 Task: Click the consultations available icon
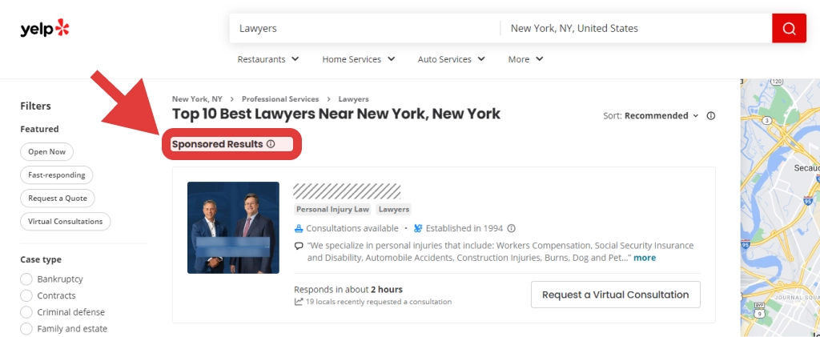[x=299, y=228]
